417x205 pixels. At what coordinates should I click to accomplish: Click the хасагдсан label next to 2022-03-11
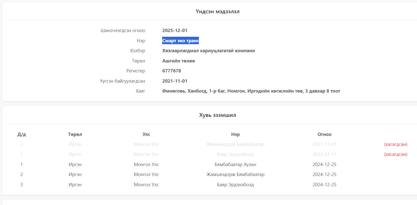395,154
